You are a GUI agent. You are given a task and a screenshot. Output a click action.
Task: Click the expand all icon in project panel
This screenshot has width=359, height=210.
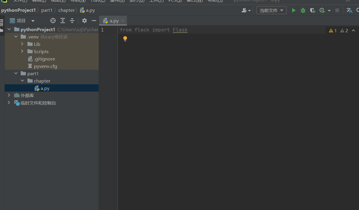(63, 21)
